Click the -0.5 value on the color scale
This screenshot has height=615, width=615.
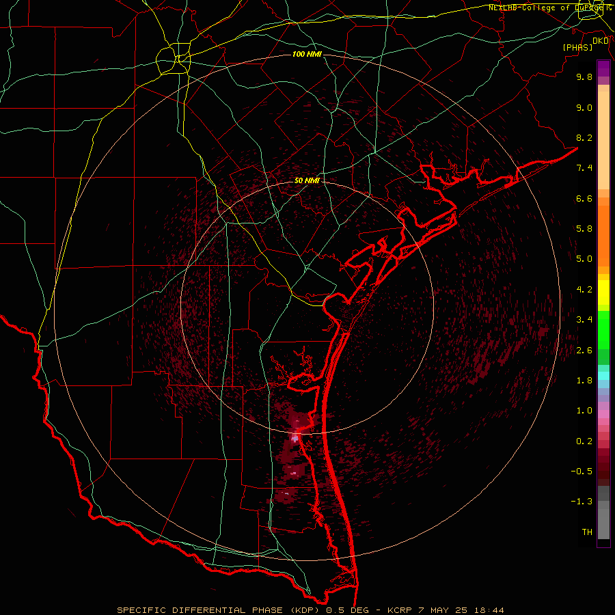coord(582,471)
